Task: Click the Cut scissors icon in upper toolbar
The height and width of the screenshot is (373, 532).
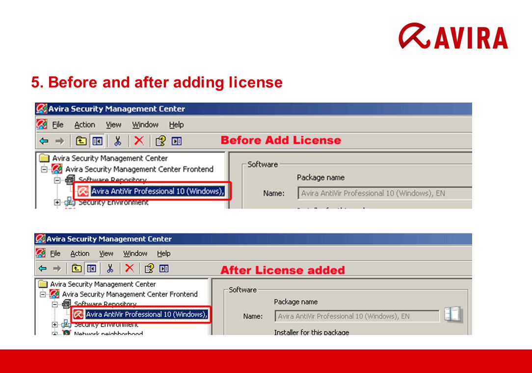Action: [118, 141]
